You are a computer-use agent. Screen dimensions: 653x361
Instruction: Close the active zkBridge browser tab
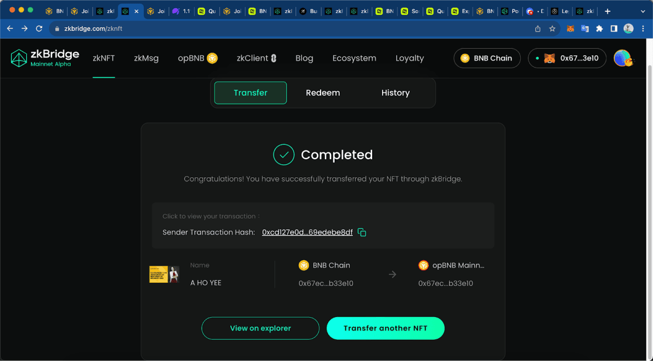coord(136,11)
